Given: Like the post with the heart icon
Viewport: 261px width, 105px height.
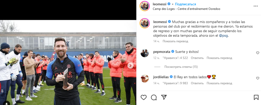Looking at the screenshot, I should pos(144,97).
